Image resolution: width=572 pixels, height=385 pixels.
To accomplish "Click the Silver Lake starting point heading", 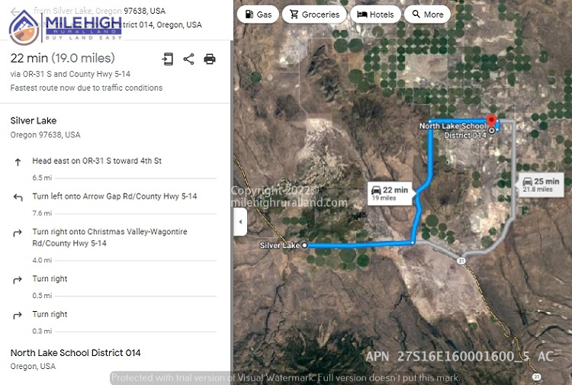I will click(34, 120).
